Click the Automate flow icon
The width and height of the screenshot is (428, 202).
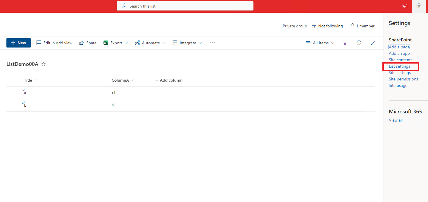pyautogui.click(x=137, y=43)
